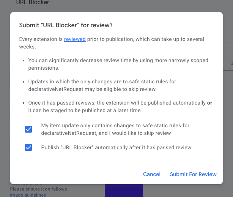
Task: Click the "Every extension is" intro text
Action: pos(41,39)
